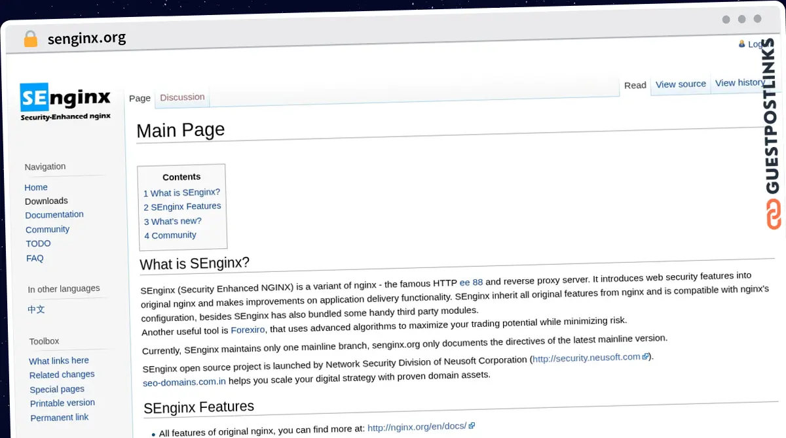Click the Toolbox sidebar heading
Screen dimensions: 786x438
pos(44,341)
